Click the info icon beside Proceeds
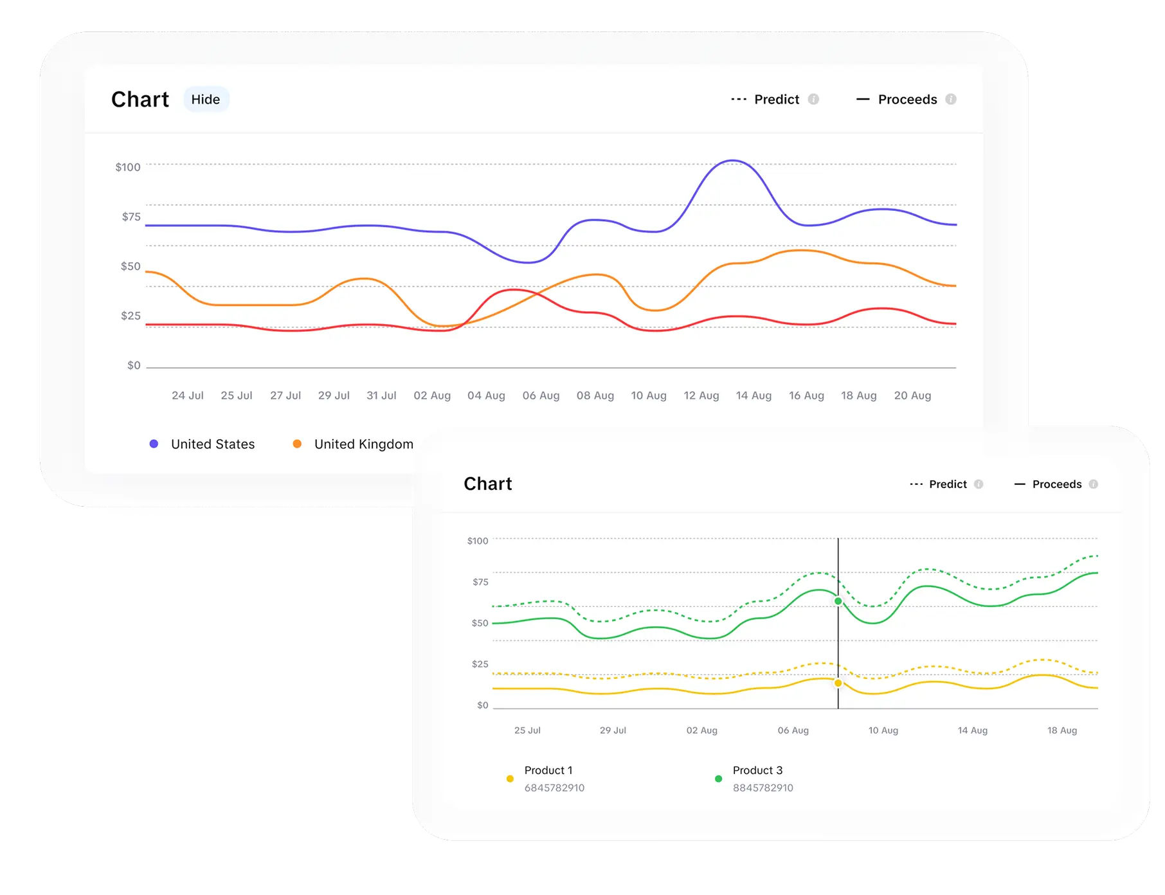Screen dimensions: 1165x895 pos(951,99)
